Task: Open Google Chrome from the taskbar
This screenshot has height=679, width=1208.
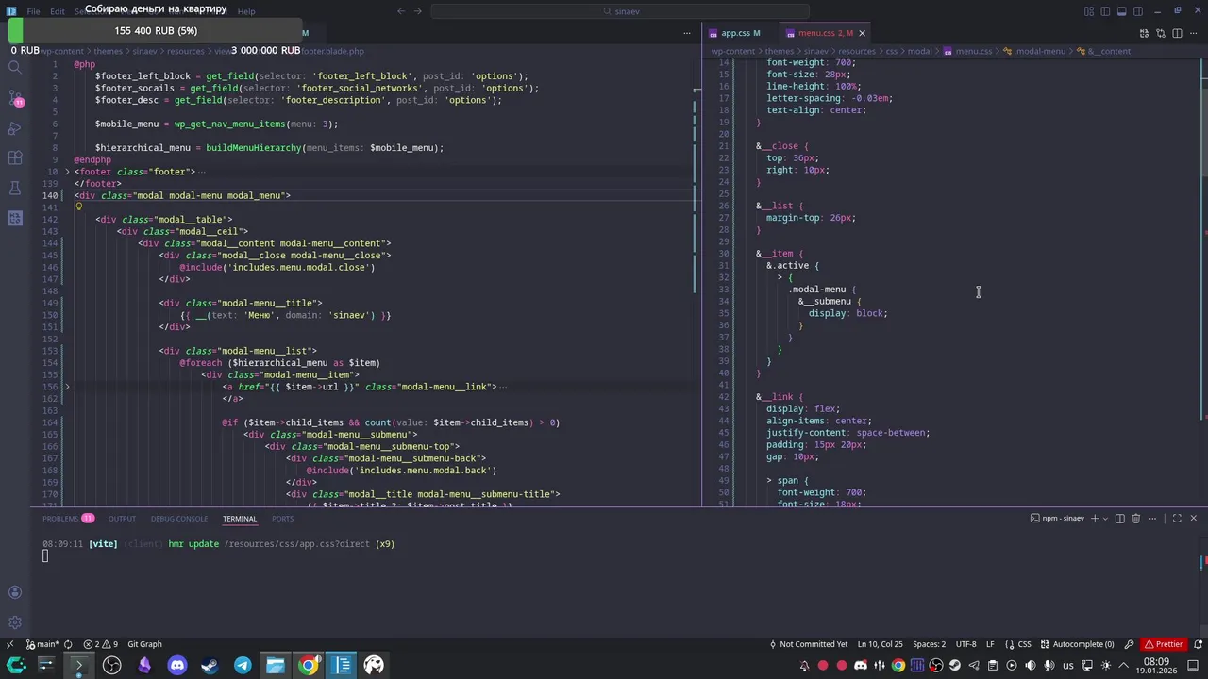Action: 309,665
